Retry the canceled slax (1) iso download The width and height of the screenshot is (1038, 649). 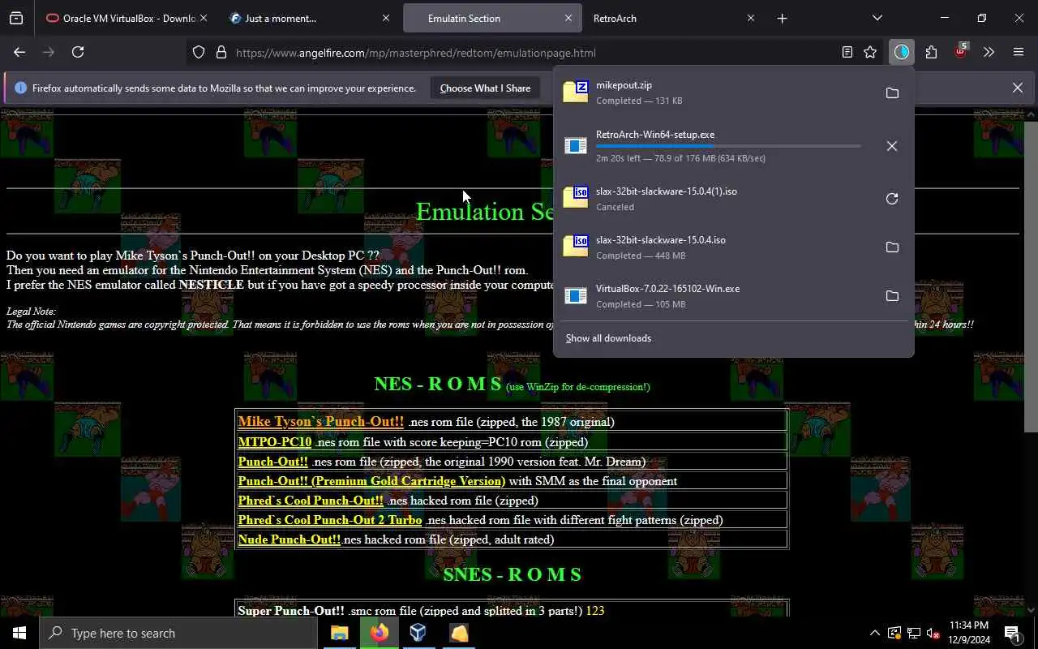click(x=892, y=199)
